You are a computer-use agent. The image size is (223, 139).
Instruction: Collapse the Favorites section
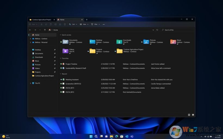click(x=60, y=58)
